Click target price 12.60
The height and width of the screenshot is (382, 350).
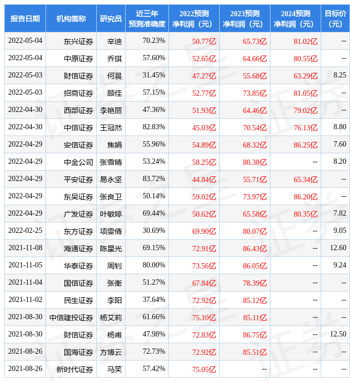(338, 248)
